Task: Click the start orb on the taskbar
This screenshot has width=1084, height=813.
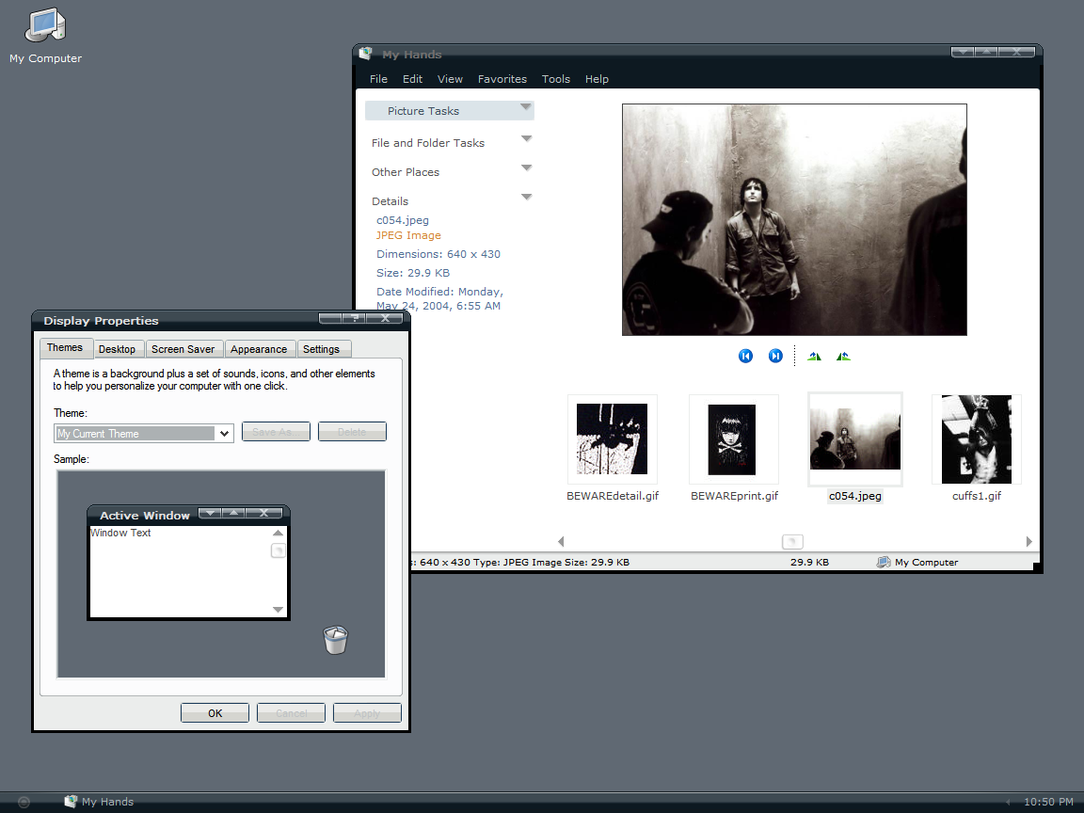Action: 24,802
